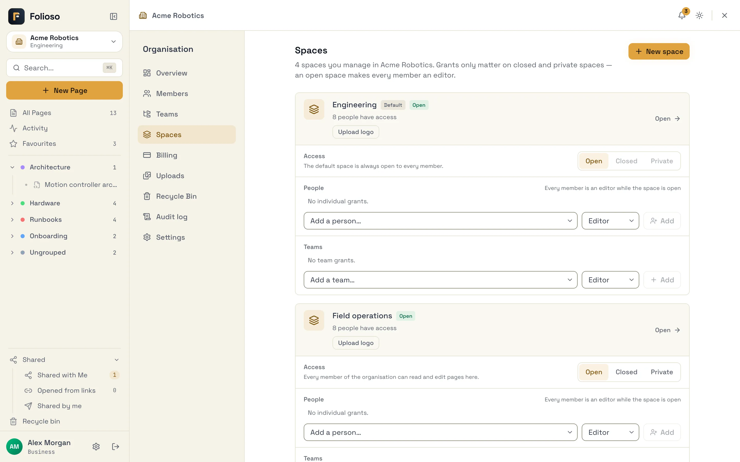This screenshot has width=740, height=462.
Task: Open Engineering people role Editor dropdown
Action: tap(610, 221)
